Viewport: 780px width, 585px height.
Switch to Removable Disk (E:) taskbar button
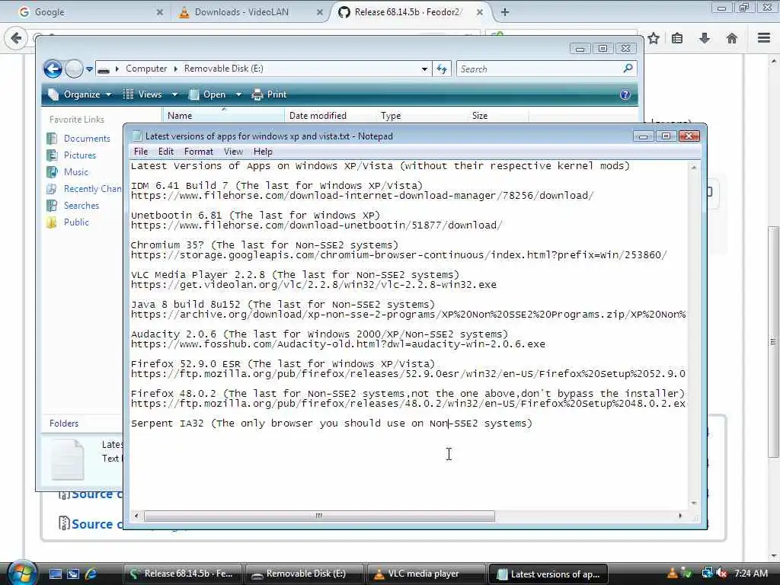coord(303,574)
